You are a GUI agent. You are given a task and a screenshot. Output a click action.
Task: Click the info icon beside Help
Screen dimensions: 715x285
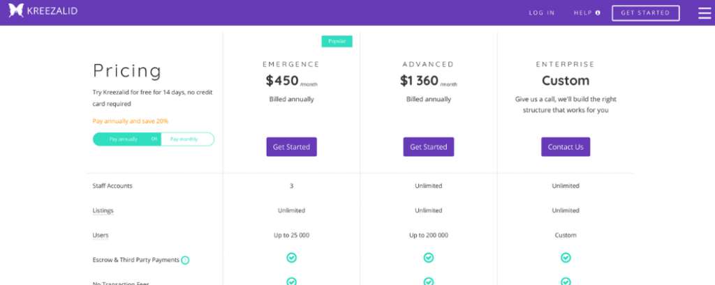pos(598,13)
